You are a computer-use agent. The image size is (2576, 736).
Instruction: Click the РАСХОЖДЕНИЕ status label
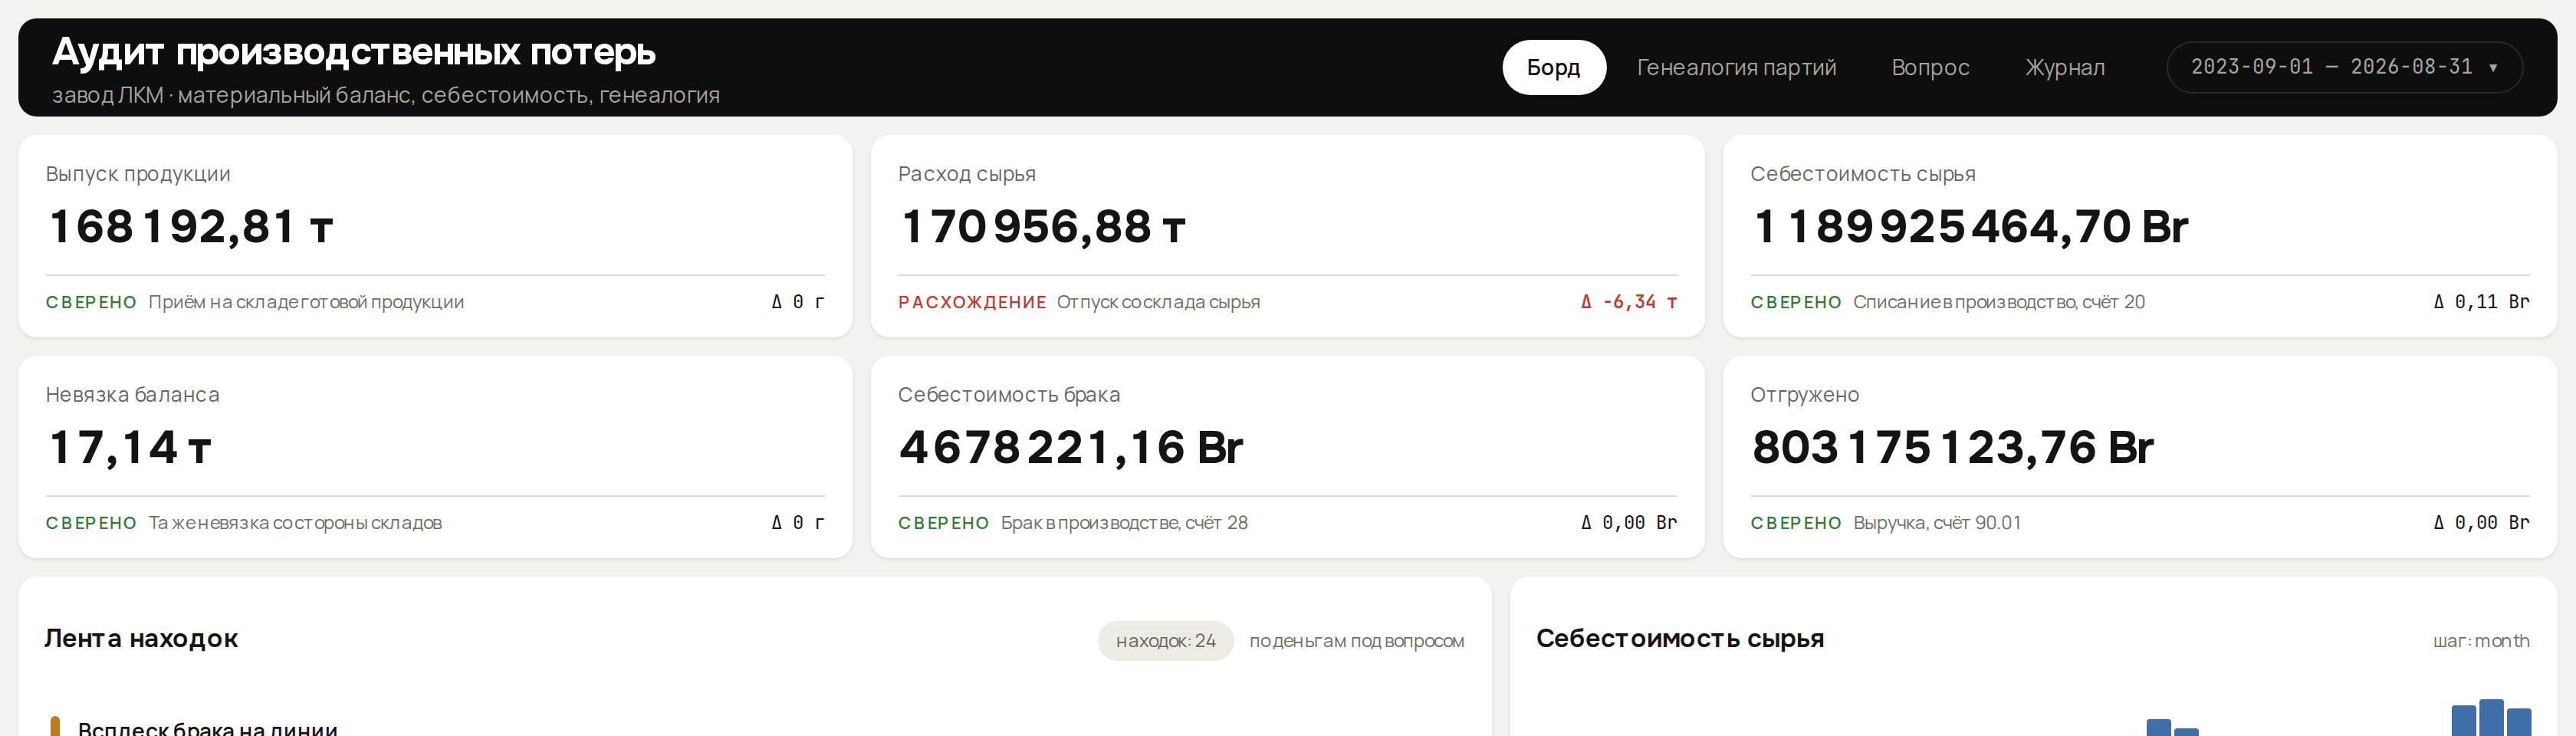pos(972,302)
